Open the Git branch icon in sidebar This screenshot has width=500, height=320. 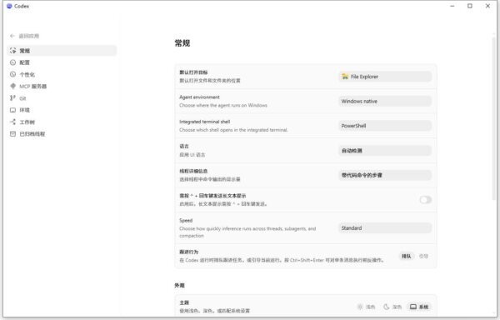(12, 98)
